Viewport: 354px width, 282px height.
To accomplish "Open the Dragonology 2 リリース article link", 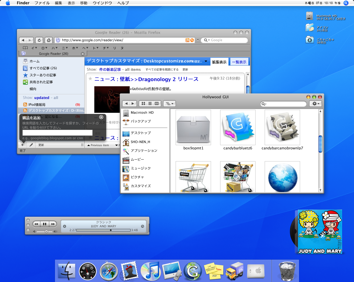I will [x=146, y=79].
